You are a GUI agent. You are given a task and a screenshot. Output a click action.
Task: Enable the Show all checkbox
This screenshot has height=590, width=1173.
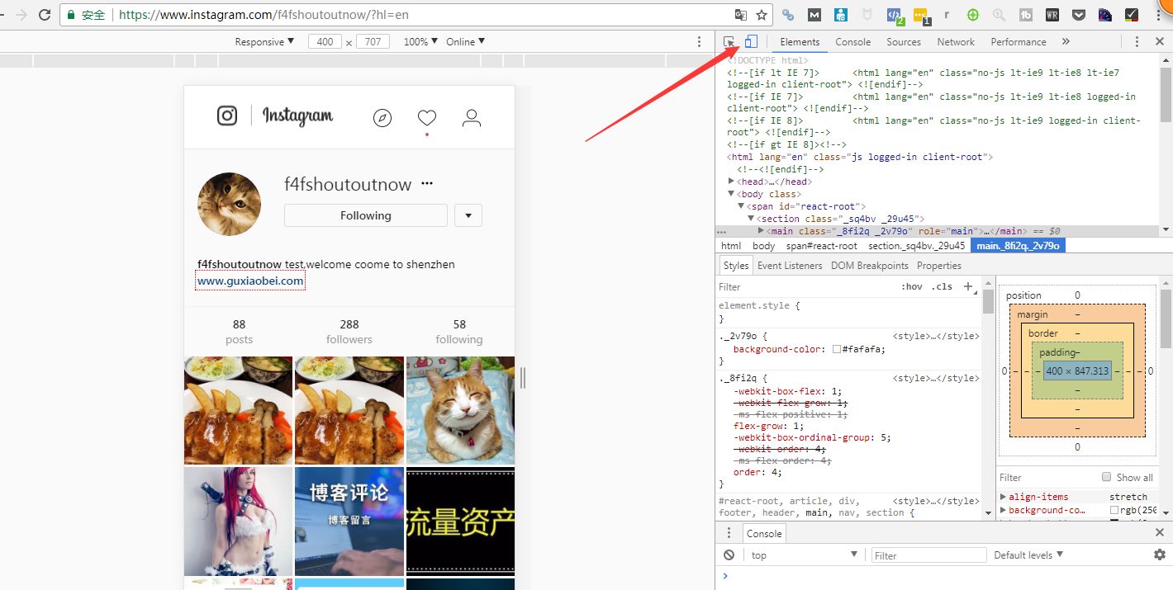click(1107, 477)
